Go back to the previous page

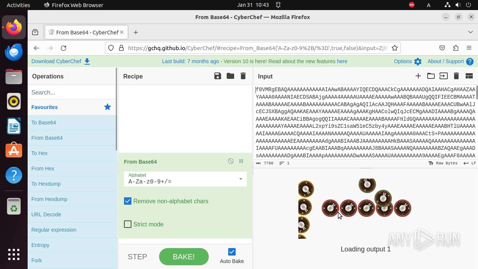36,48
